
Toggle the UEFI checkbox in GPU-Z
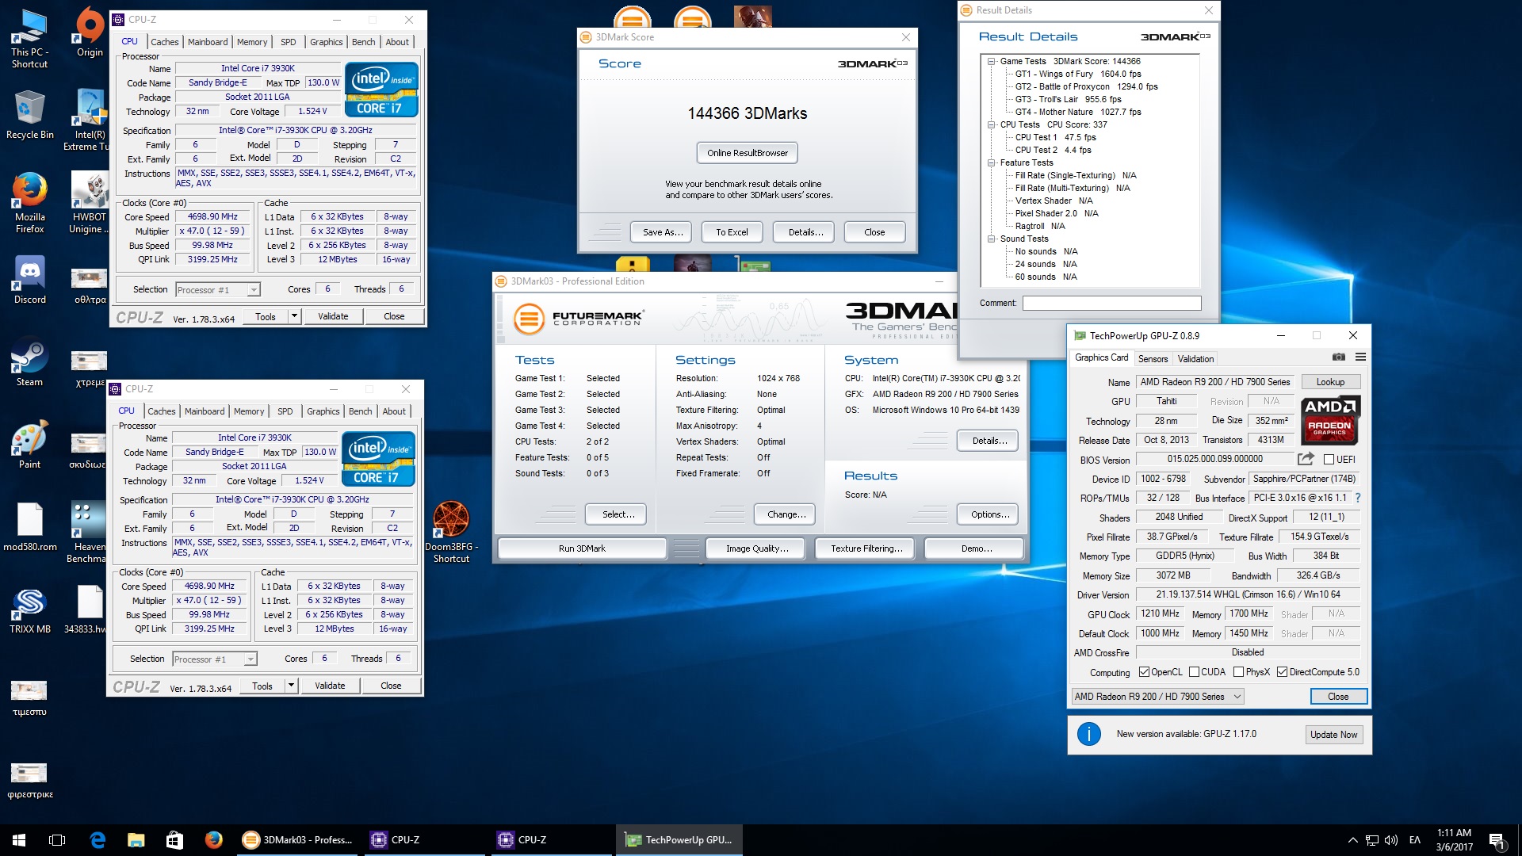[x=1329, y=460]
